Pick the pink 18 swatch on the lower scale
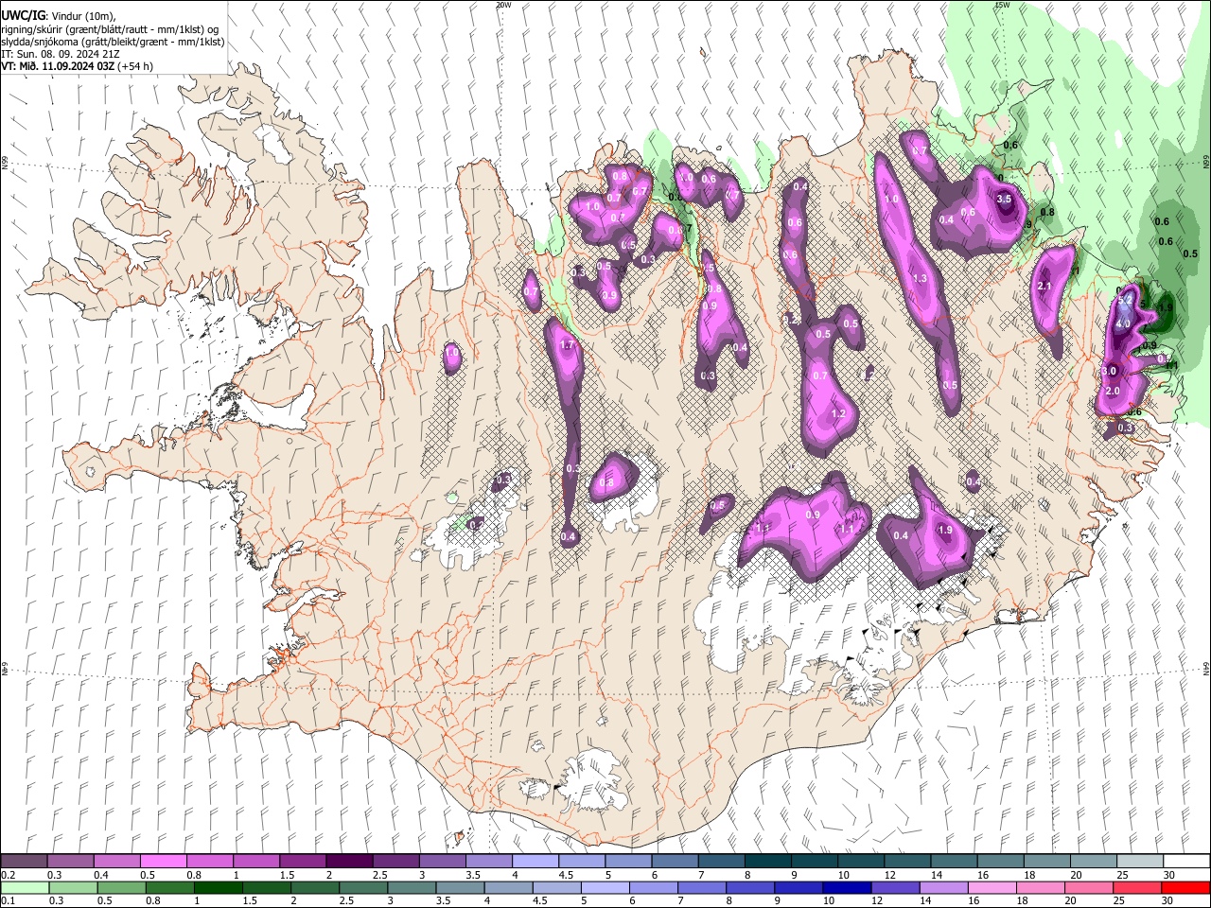The height and width of the screenshot is (908, 1211). [1041, 887]
